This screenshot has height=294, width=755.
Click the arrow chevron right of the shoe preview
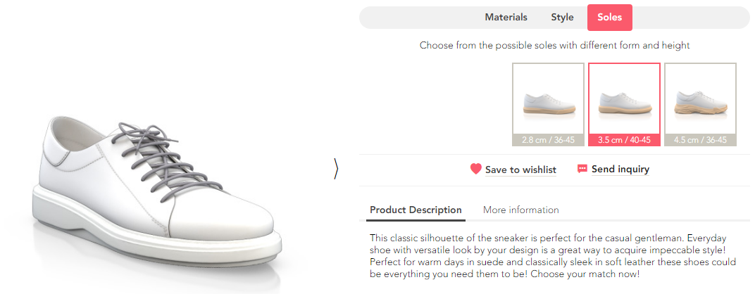pyautogui.click(x=336, y=169)
